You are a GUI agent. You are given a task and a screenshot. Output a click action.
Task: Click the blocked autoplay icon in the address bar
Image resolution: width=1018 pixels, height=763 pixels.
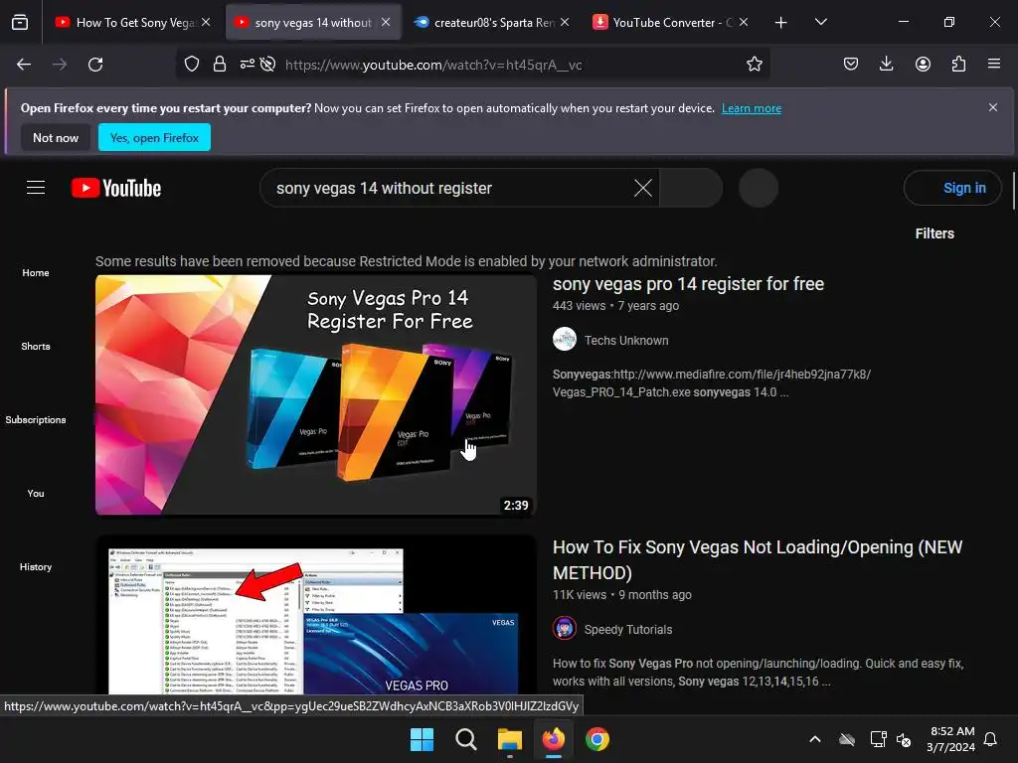click(x=267, y=65)
